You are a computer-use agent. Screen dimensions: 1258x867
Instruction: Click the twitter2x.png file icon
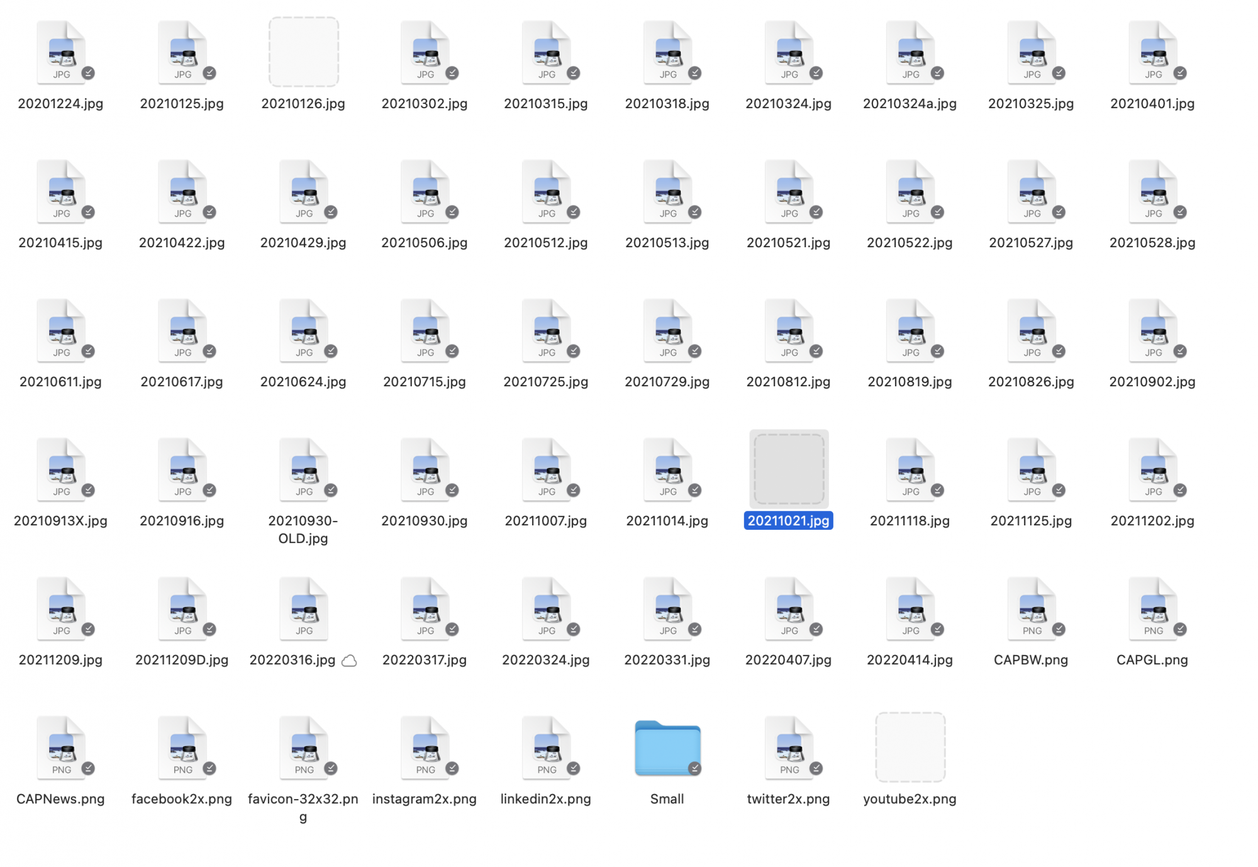click(x=789, y=748)
